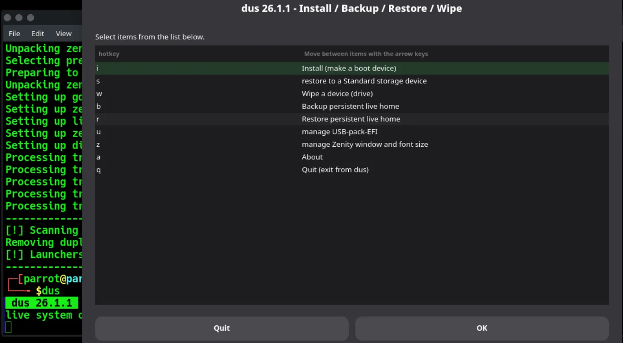Select "manage Zenity window and font size"
The width and height of the screenshot is (623, 343).
[x=352, y=144]
